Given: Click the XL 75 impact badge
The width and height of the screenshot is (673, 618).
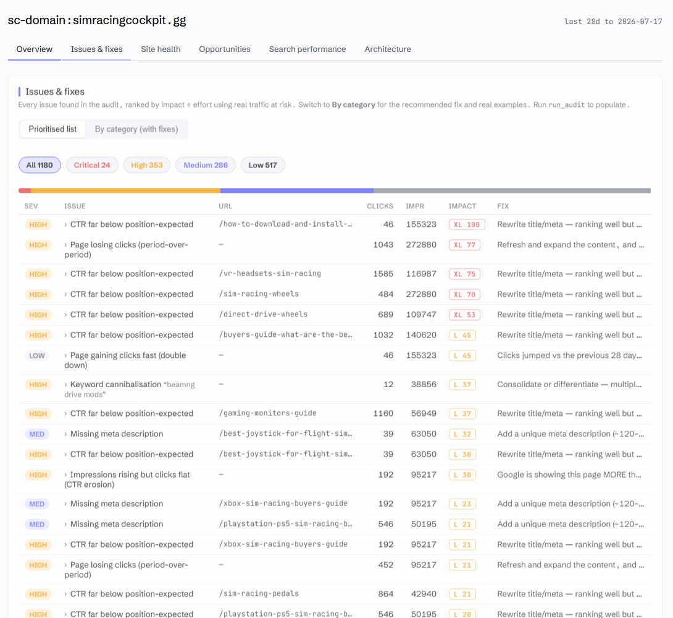Looking at the screenshot, I should click(464, 274).
